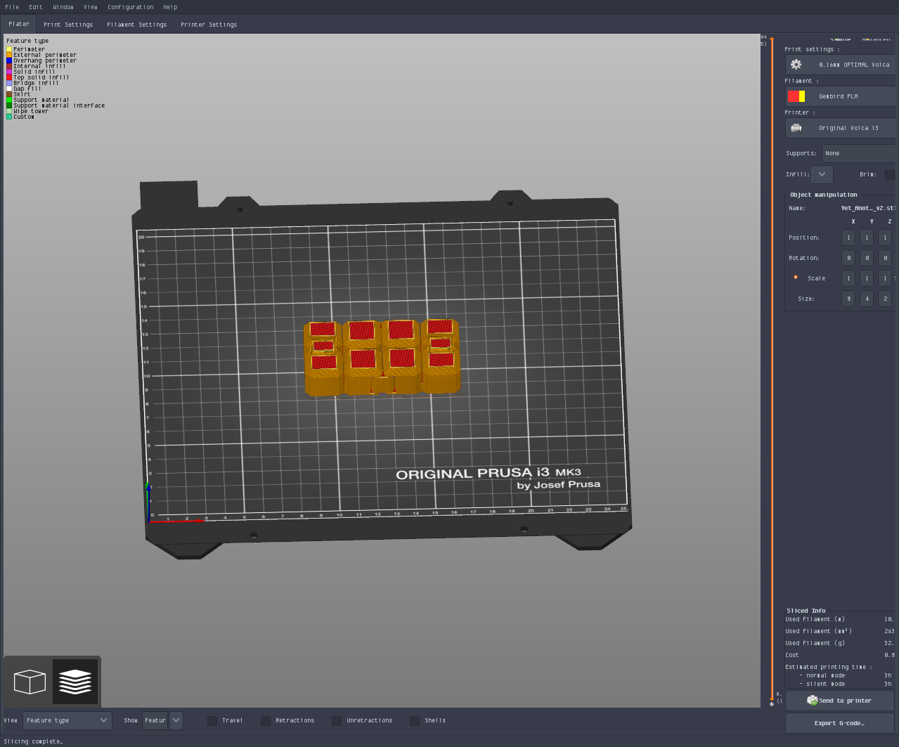Open the View menu
The width and height of the screenshot is (899, 747).
click(x=91, y=7)
